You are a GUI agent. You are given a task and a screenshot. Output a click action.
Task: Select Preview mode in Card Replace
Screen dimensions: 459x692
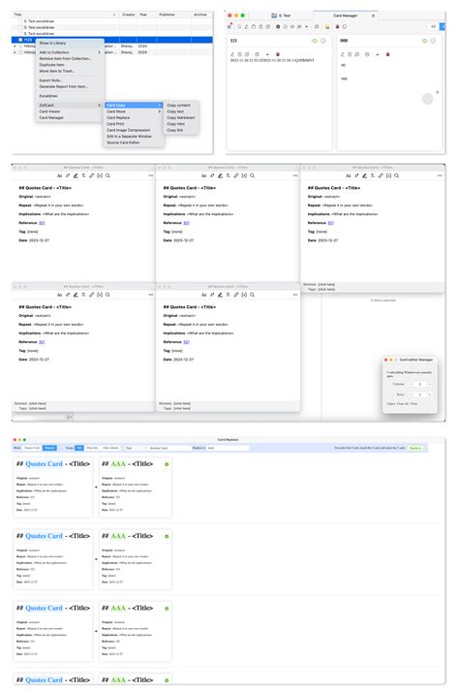coord(49,448)
